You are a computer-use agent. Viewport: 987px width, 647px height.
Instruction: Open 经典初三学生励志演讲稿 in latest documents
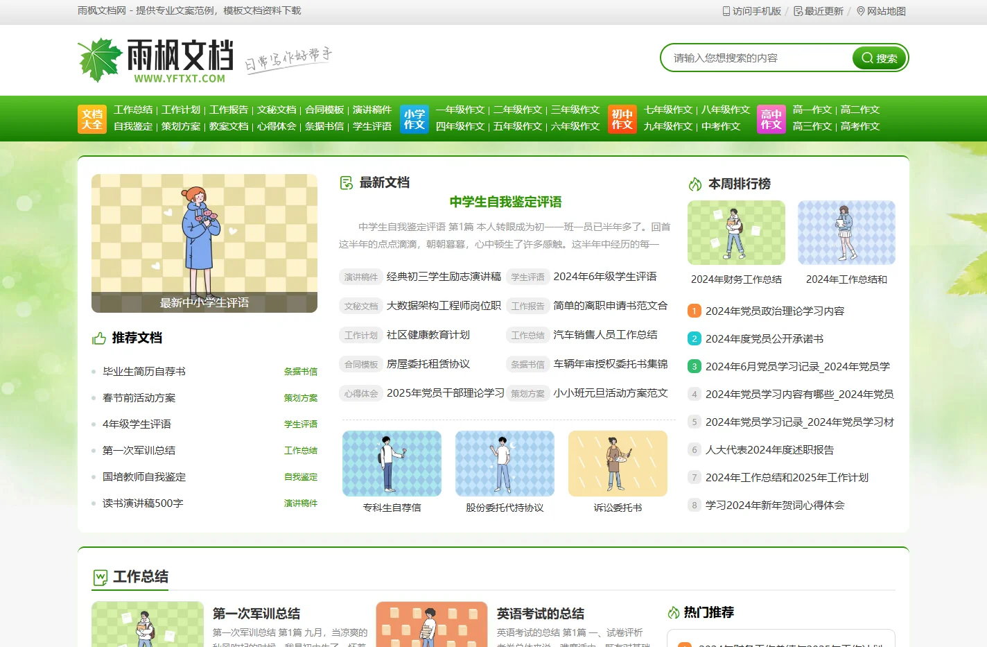444,276
